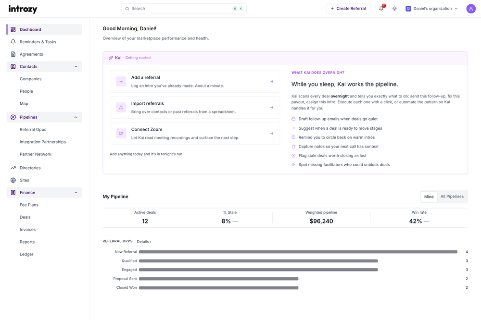
Task: Click the note icon beside Capture notes
Action: (293, 147)
